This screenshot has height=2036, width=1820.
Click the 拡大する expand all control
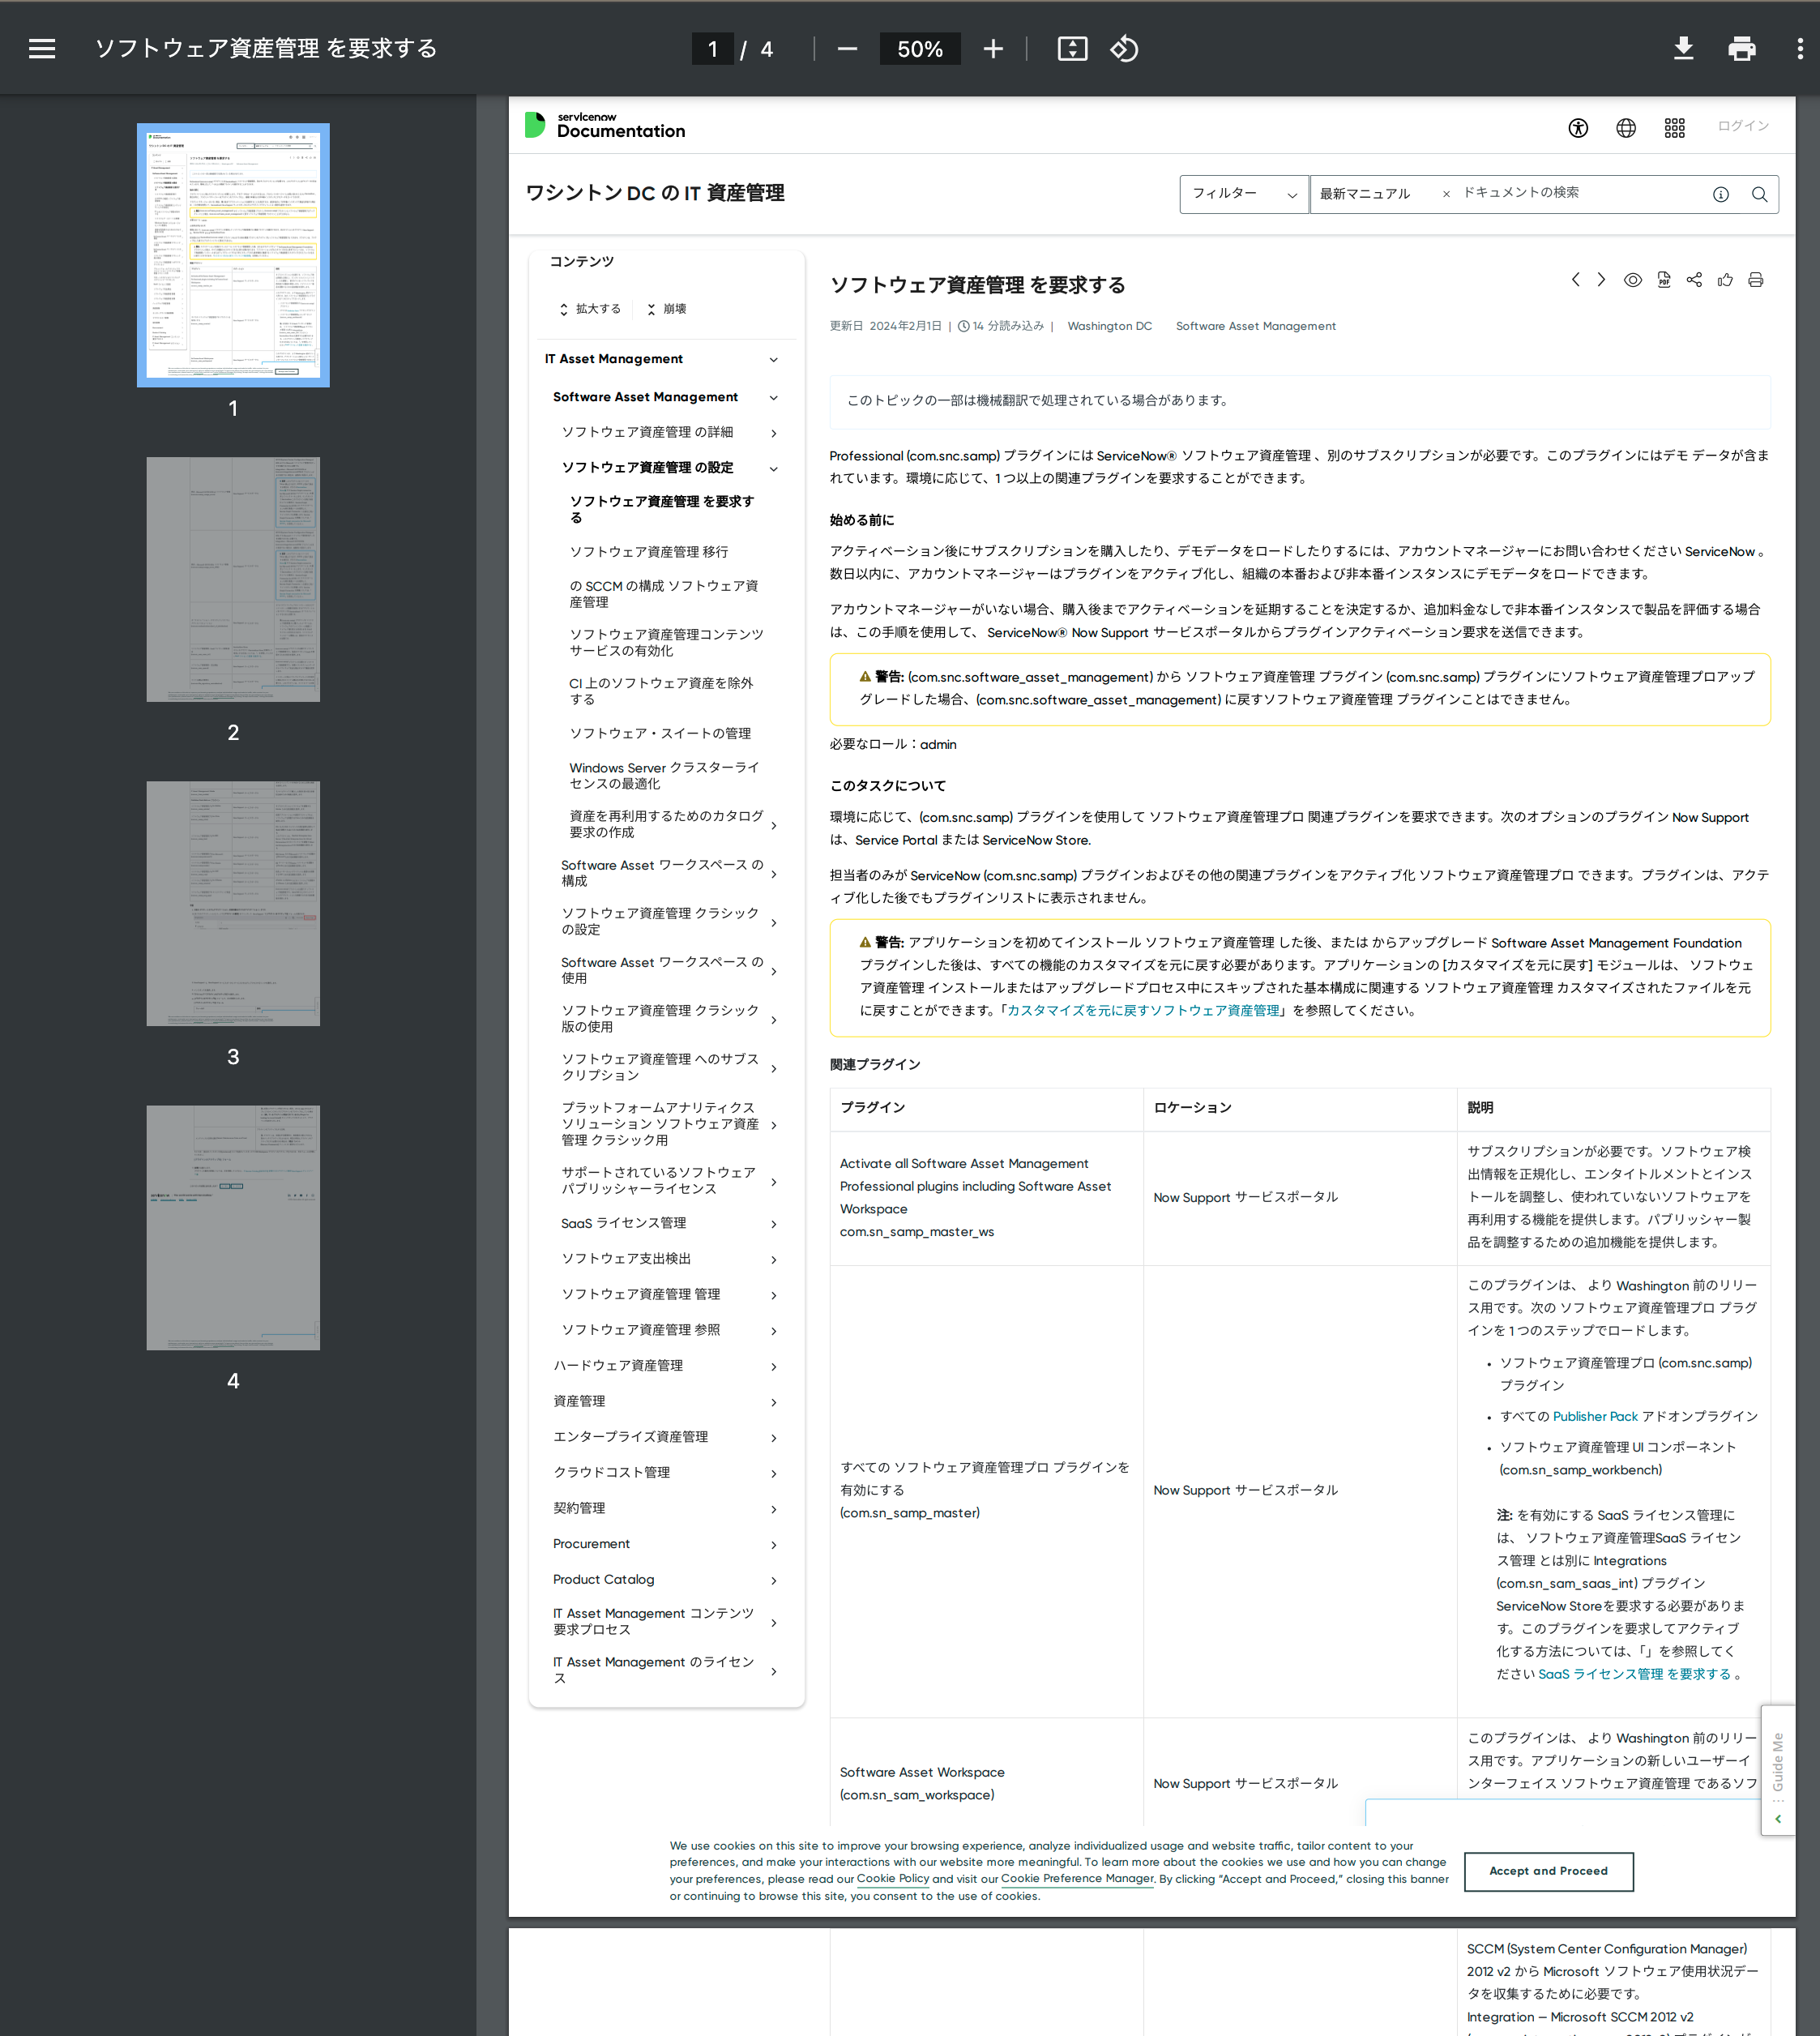click(x=590, y=309)
